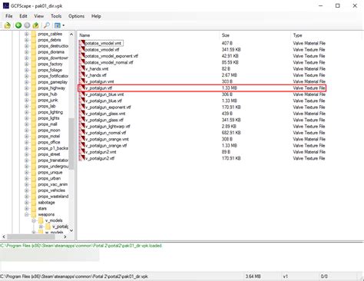Expand the props_highway folder node
The image size is (364, 281).
point(27,88)
